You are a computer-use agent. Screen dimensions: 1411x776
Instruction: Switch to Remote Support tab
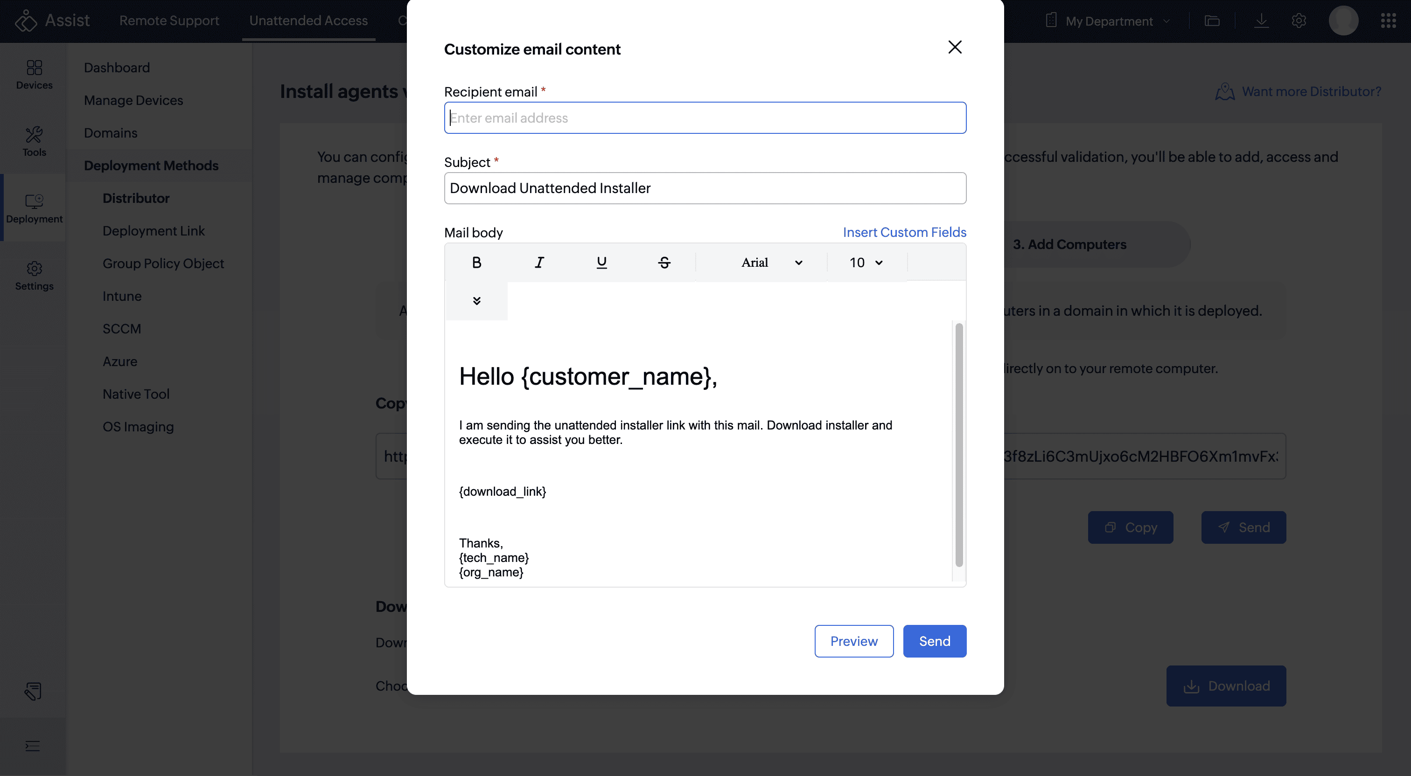[169, 20]
